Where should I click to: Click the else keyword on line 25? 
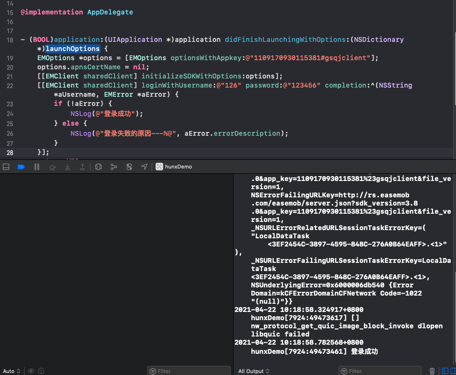tap(70, 123)
